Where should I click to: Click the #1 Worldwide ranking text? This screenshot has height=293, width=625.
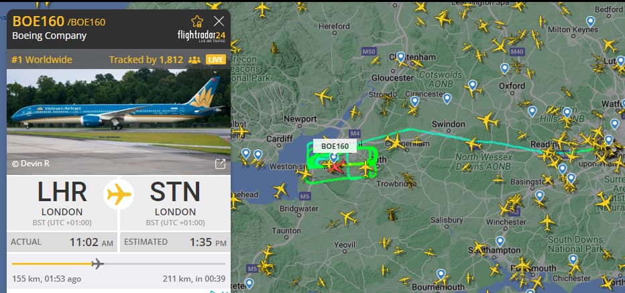42,60
